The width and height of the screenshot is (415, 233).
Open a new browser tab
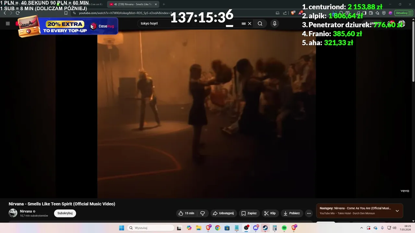(x=164, y=4)
